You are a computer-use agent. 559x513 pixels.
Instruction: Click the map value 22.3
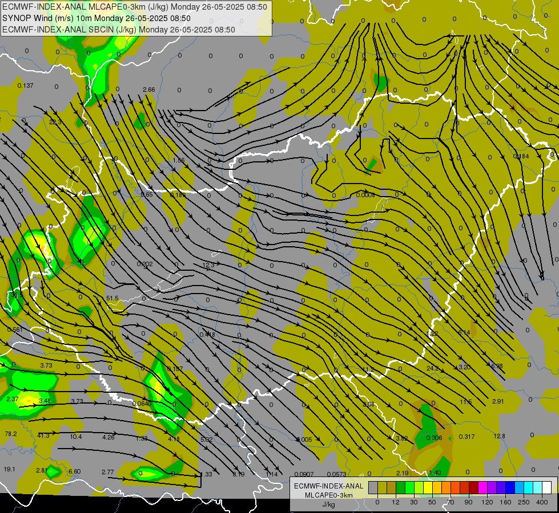point(55,122)
